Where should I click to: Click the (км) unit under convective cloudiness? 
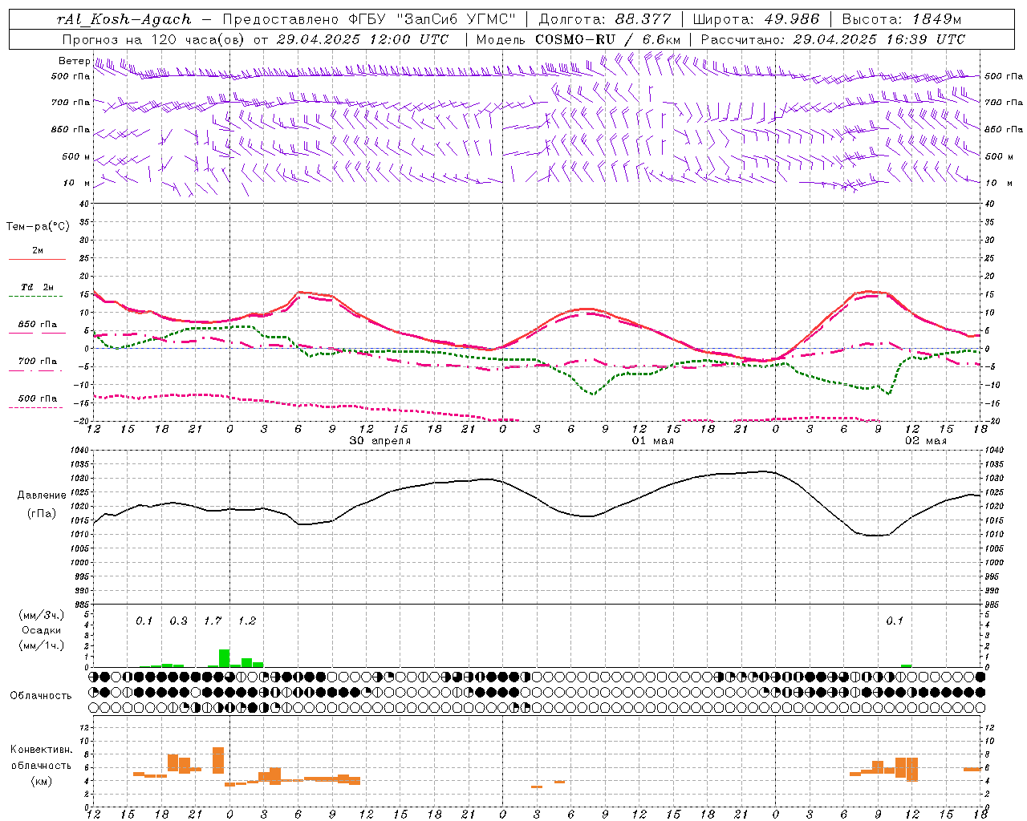point(41,781)
